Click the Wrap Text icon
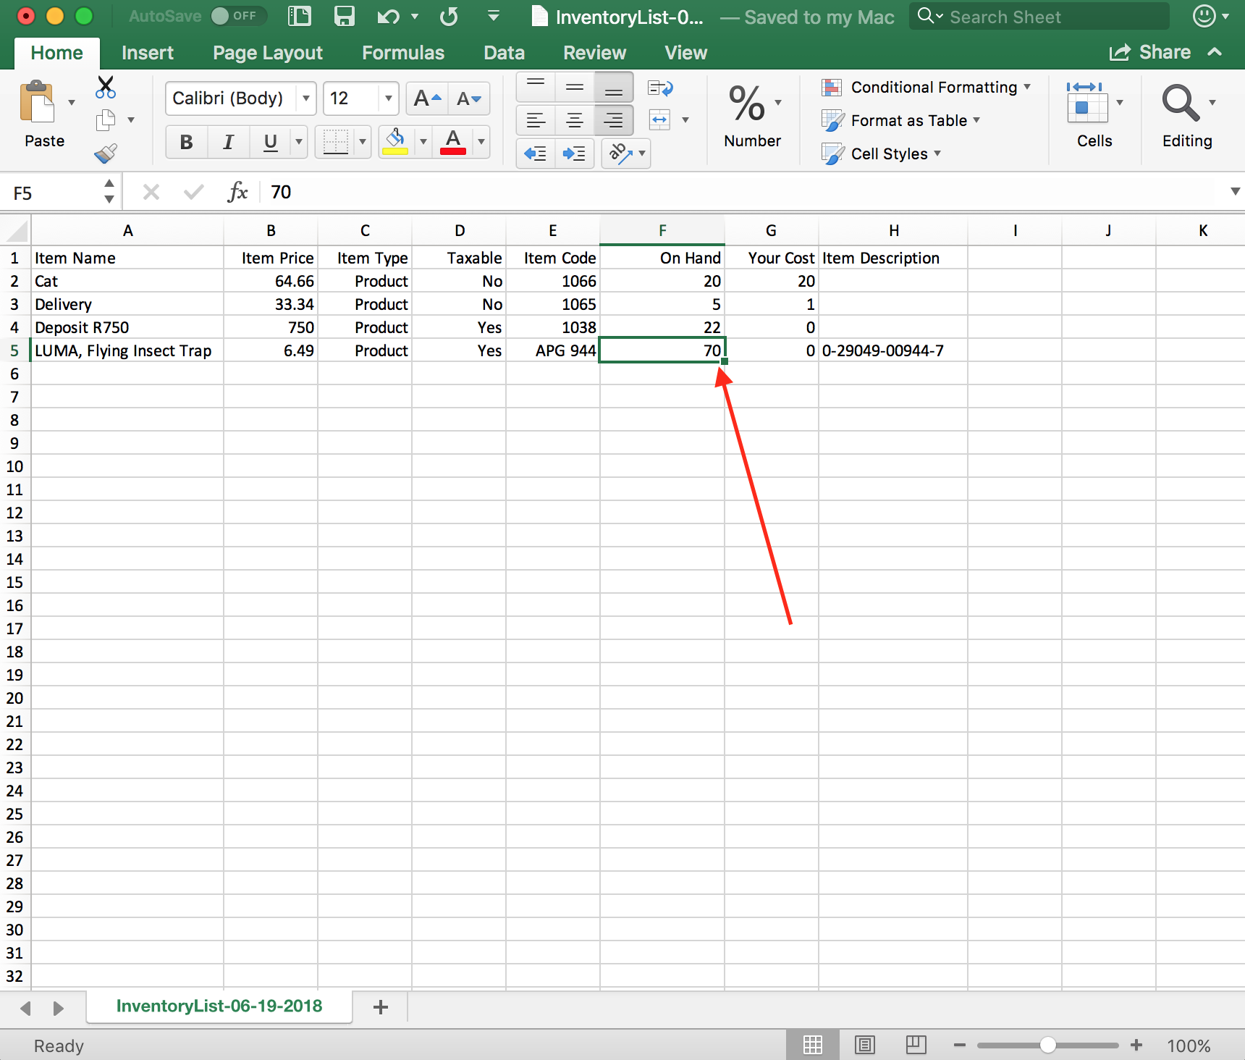Viewport: 1245px width, 1060px height. coord(660,88)
